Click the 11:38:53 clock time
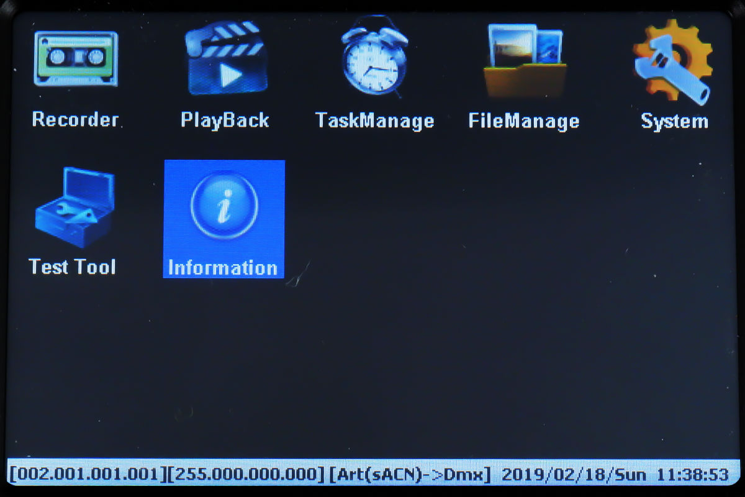The width and height of the screenshot is (745, 497). (692, 475)
